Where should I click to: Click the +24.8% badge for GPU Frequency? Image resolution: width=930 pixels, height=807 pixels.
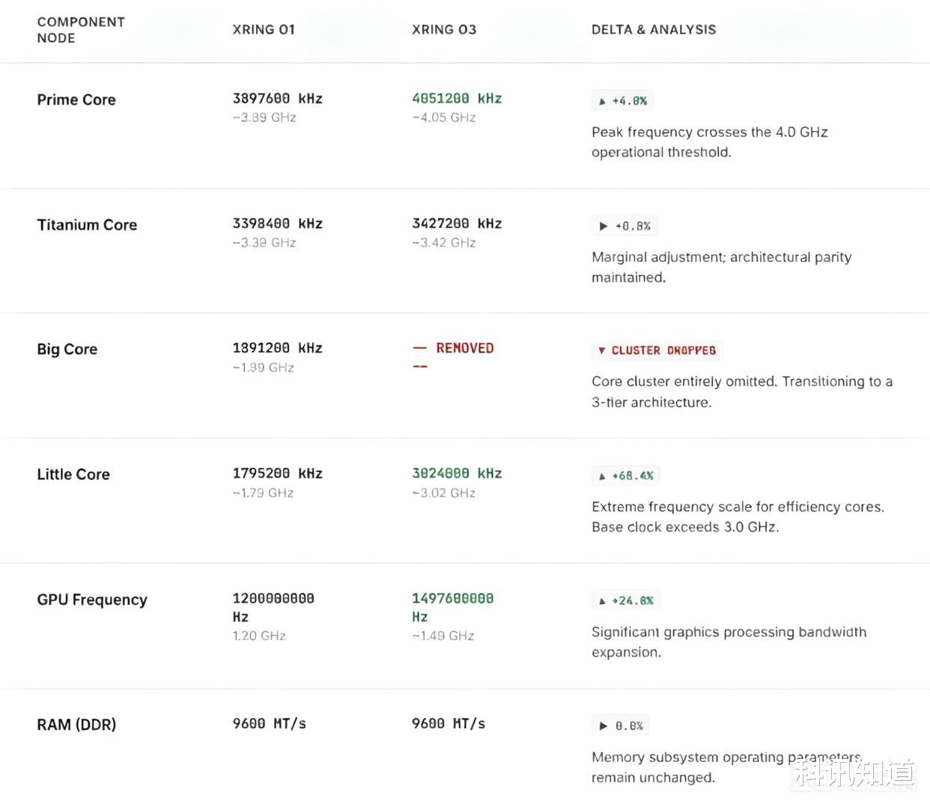626,600
